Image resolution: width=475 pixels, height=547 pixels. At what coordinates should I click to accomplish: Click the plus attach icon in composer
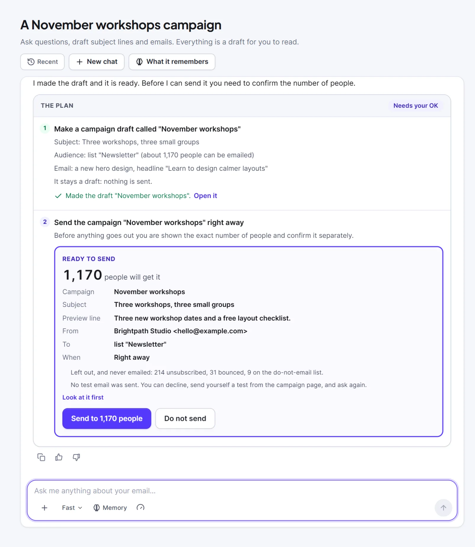pyautogui.click(x=45, y=508)
